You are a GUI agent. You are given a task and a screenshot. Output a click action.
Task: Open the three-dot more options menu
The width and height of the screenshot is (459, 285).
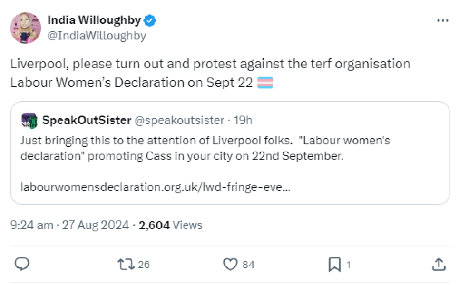click(x=442, y=20)
